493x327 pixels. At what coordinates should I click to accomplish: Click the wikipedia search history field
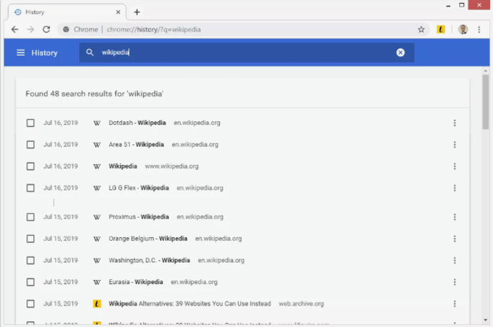tap(246, 52)
